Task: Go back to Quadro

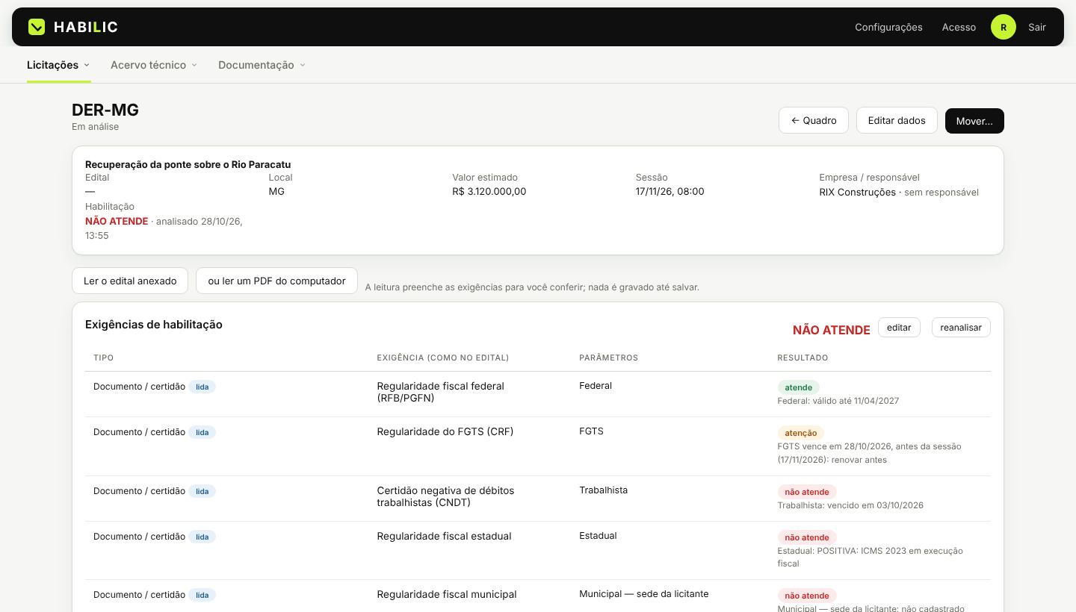Action: point(813,120)
